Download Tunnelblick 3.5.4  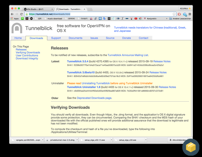pyautogui.click(x=78, y=61)
